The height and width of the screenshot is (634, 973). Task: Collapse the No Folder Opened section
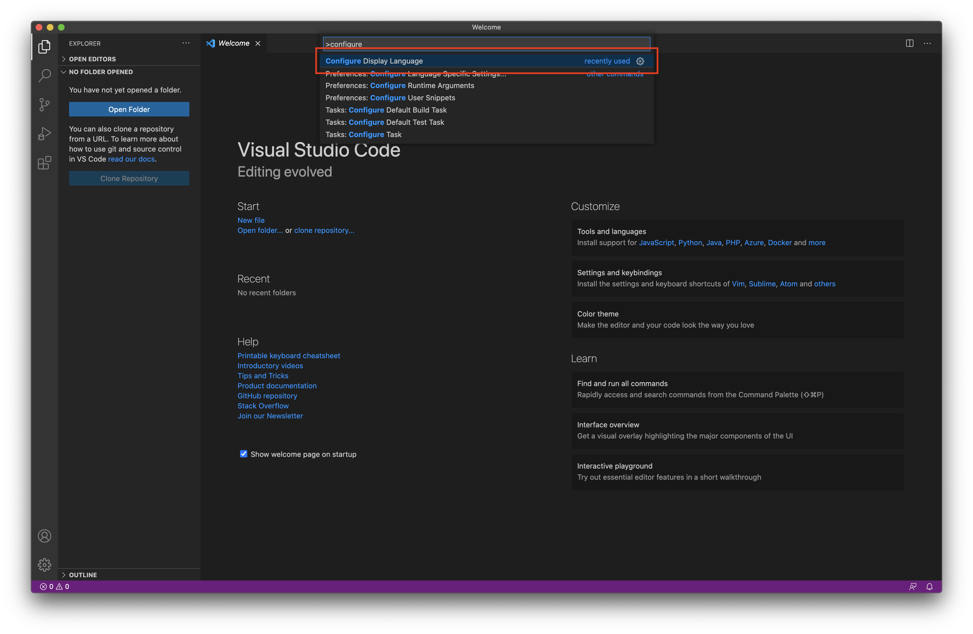129,72
